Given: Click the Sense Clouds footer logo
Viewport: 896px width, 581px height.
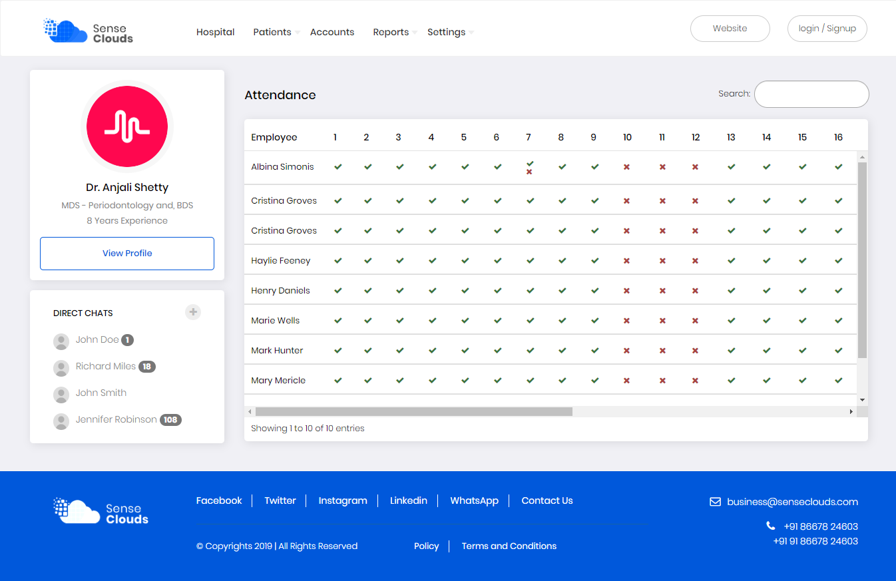Looking at the screenshot, I should [101, 511].
